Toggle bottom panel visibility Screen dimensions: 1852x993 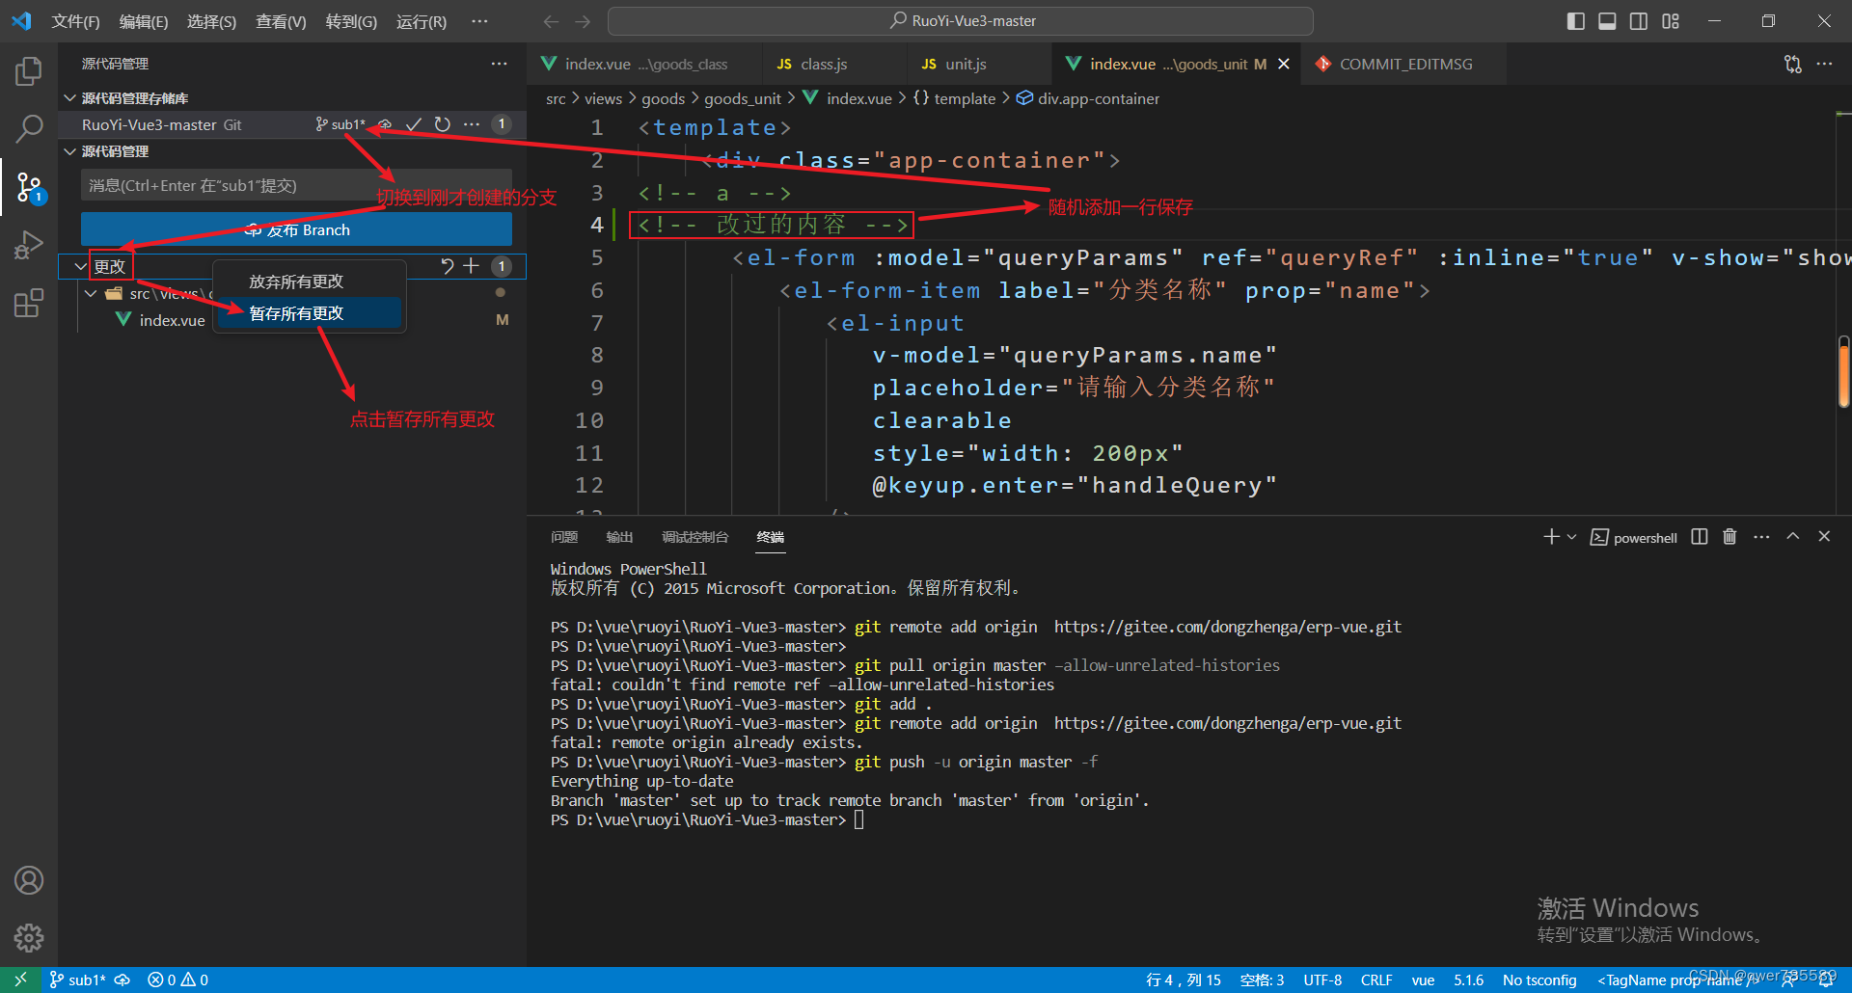click(1607, 21)
